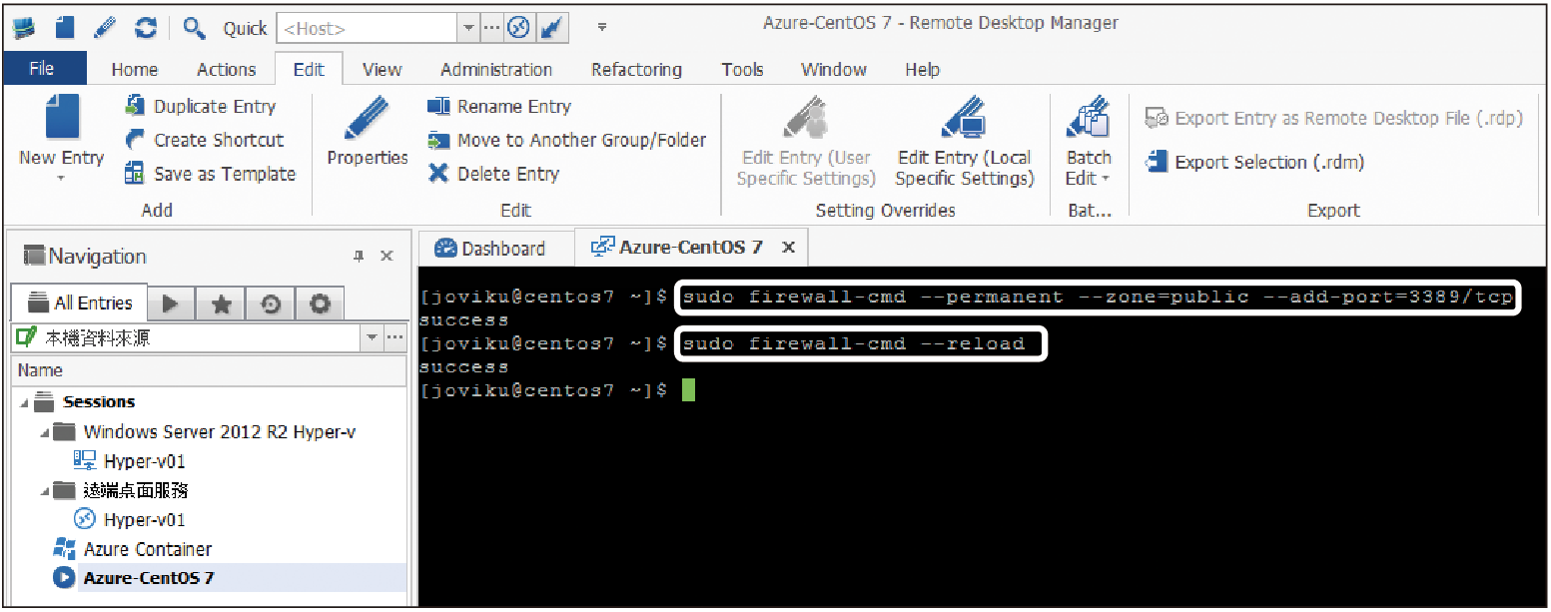This screenshot has height=612, width=1551.
Task: Click the quick connect arrow icon button
Action: [x=550, y=28]
